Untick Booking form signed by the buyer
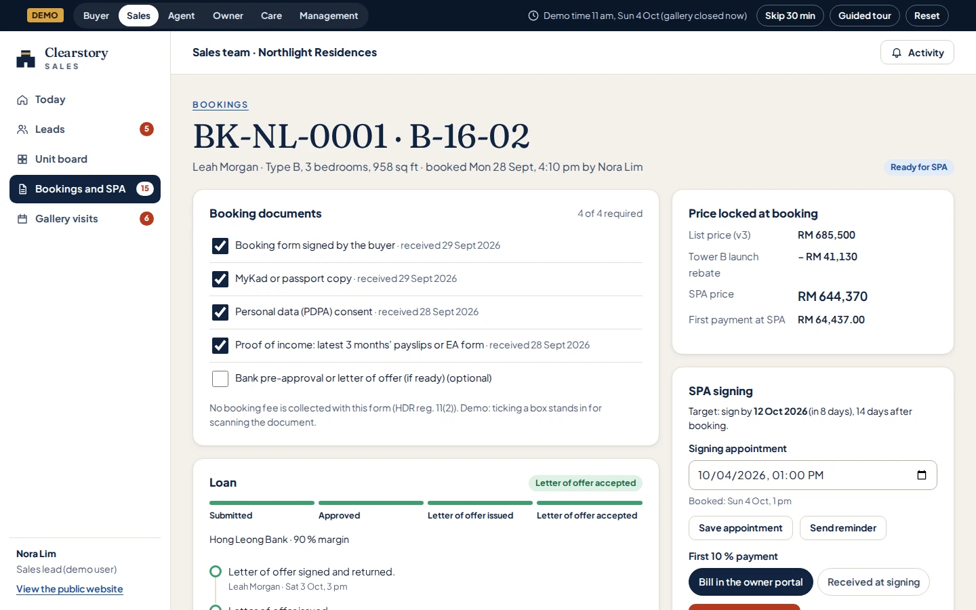The width and height of the screenshot is (976, 610). [220, 246]
